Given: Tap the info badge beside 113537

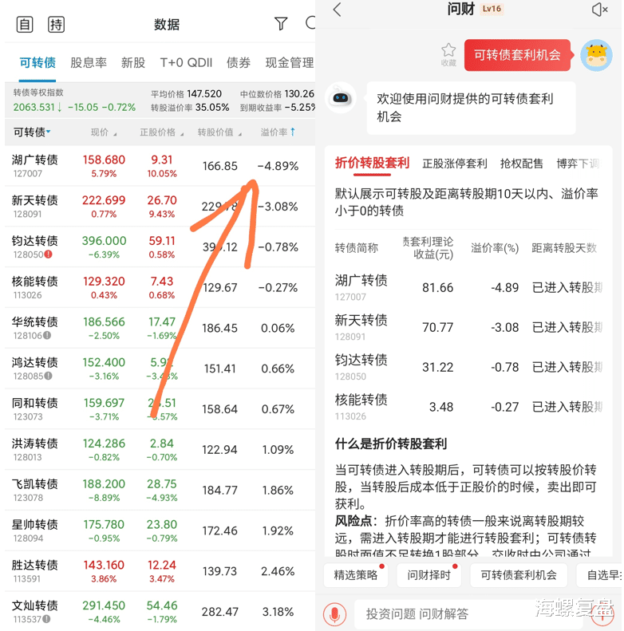Looking at the screenshot, I should [47, 619].
